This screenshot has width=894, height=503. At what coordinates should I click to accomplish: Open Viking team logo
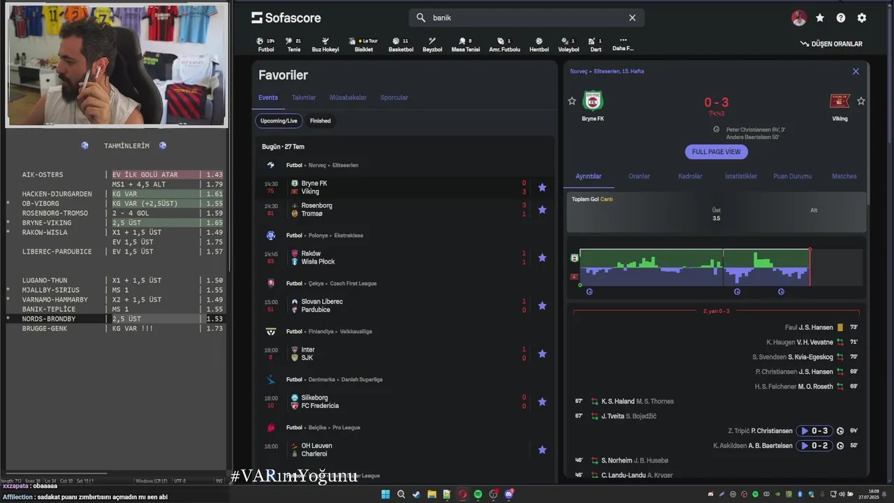[840, 101]
